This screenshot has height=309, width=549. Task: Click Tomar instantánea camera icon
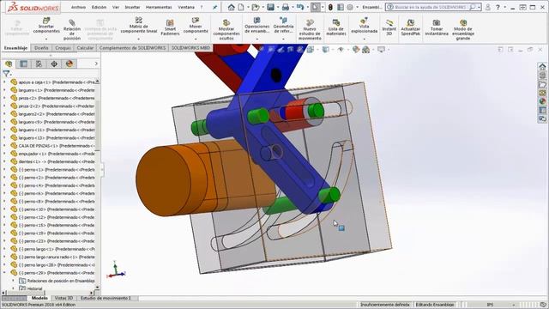437,23
